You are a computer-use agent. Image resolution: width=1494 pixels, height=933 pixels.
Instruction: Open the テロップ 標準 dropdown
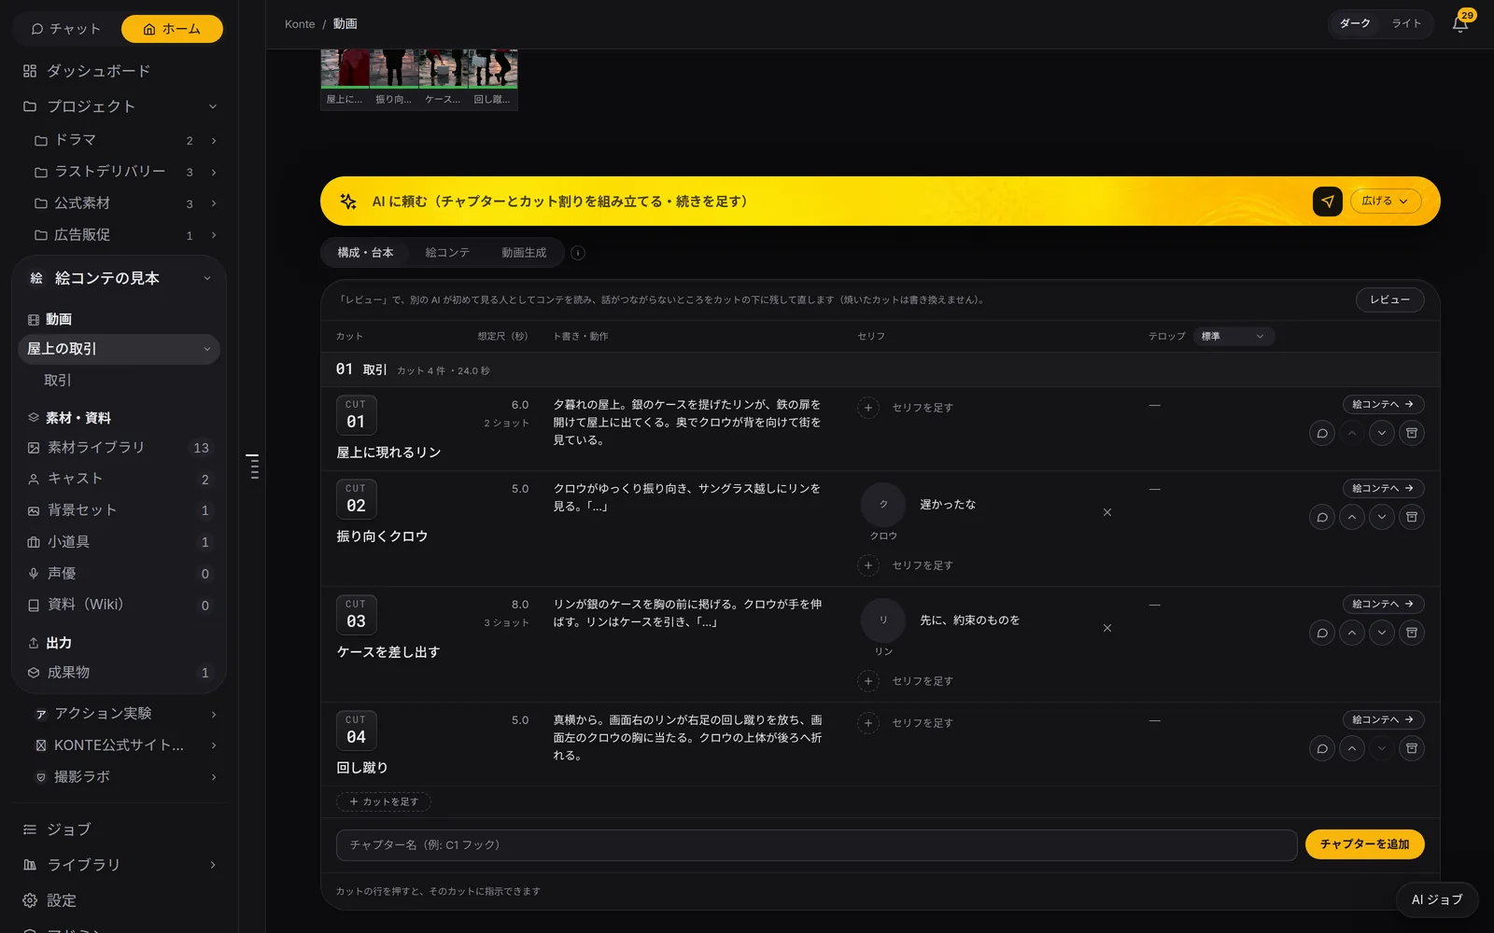tap(1233, 336)
